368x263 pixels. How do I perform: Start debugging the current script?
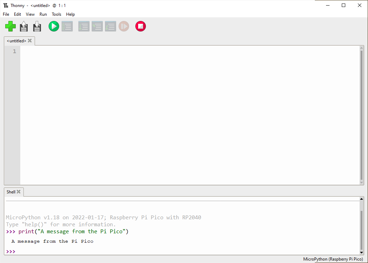point(67,26)
